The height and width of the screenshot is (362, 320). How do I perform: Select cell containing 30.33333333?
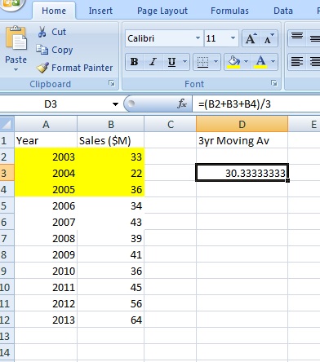(x=242, y=173)
